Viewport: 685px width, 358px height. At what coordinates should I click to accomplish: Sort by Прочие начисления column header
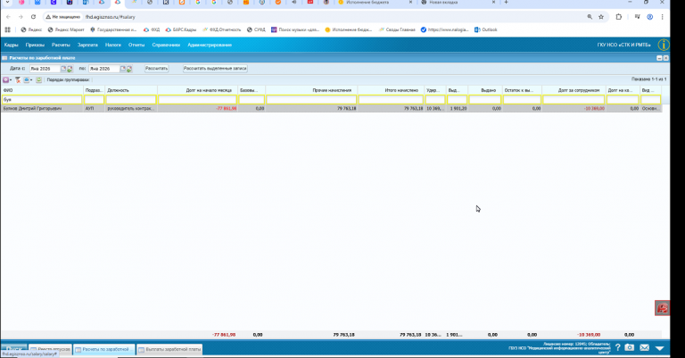(311, 90)
